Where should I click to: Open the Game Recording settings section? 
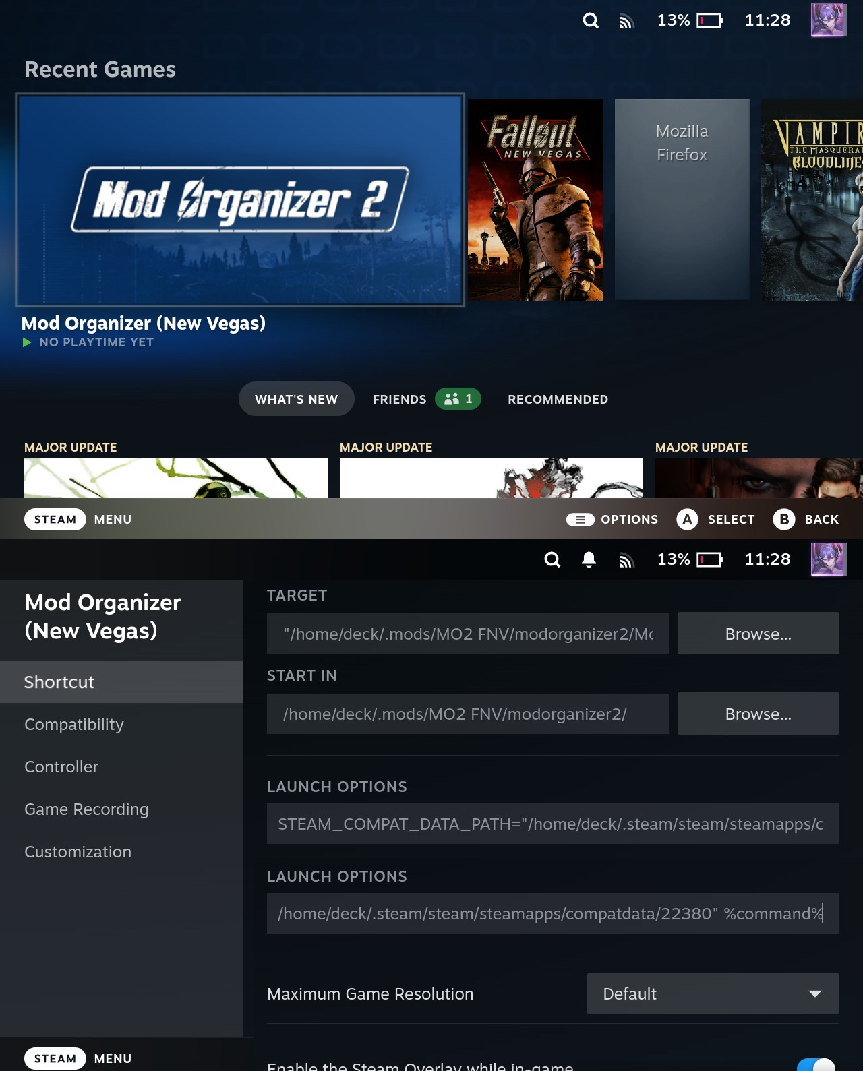tap(121, 809)
